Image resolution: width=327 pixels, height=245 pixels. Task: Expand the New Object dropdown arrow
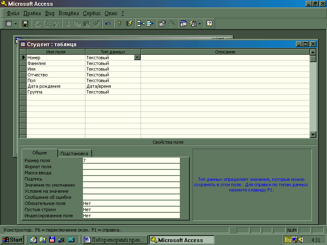pyautogui.click(x=199, y=24)
